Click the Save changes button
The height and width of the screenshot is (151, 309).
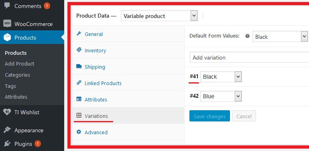click(209, 116)
